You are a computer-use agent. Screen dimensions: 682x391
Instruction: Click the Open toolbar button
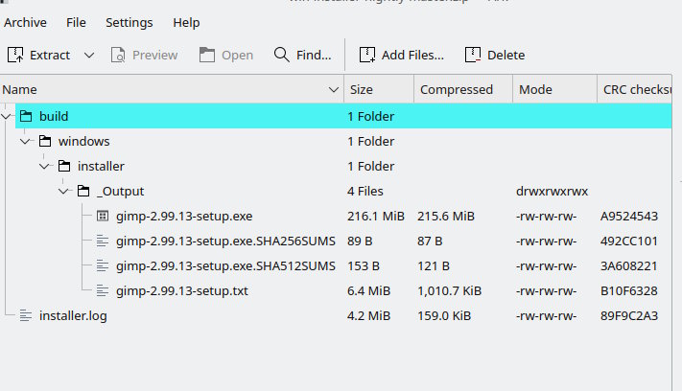[x=226, y=56]
